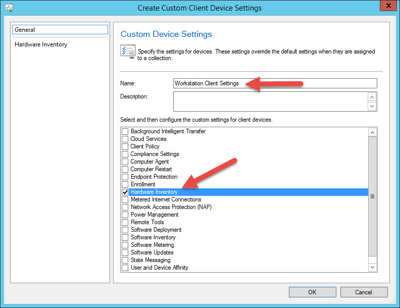Enable the Background Intelligent Transfer checkbox
Screen dimensions: 400x308
pos(125,131)
